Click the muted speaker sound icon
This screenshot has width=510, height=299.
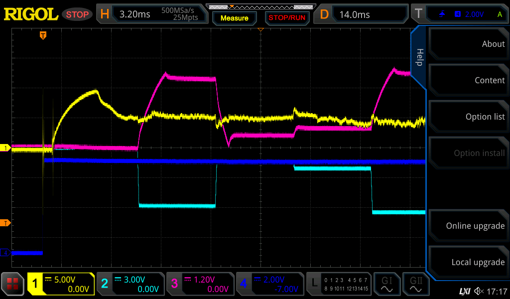478,291
